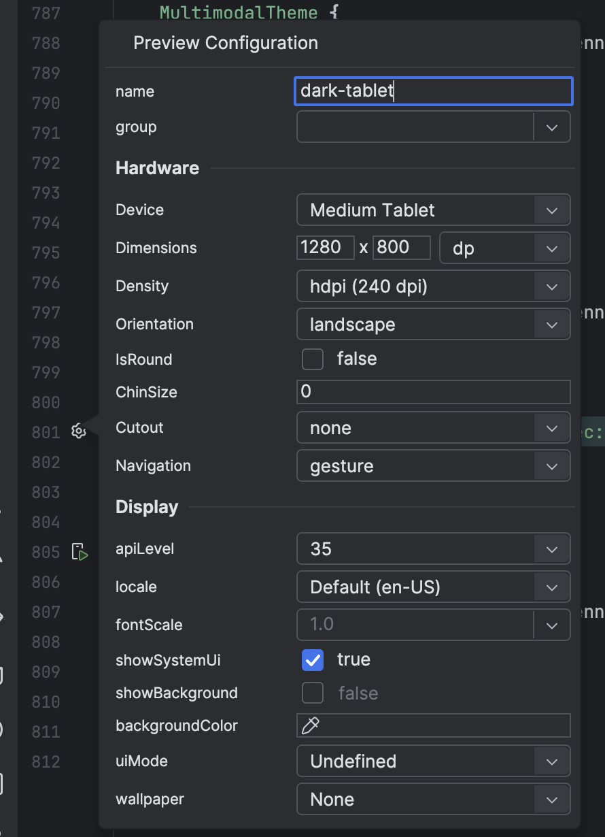The height and width of the screenshot is (837, 605).
Task: Open the uiMode Undefined dropdown
Action: [433, 761]
